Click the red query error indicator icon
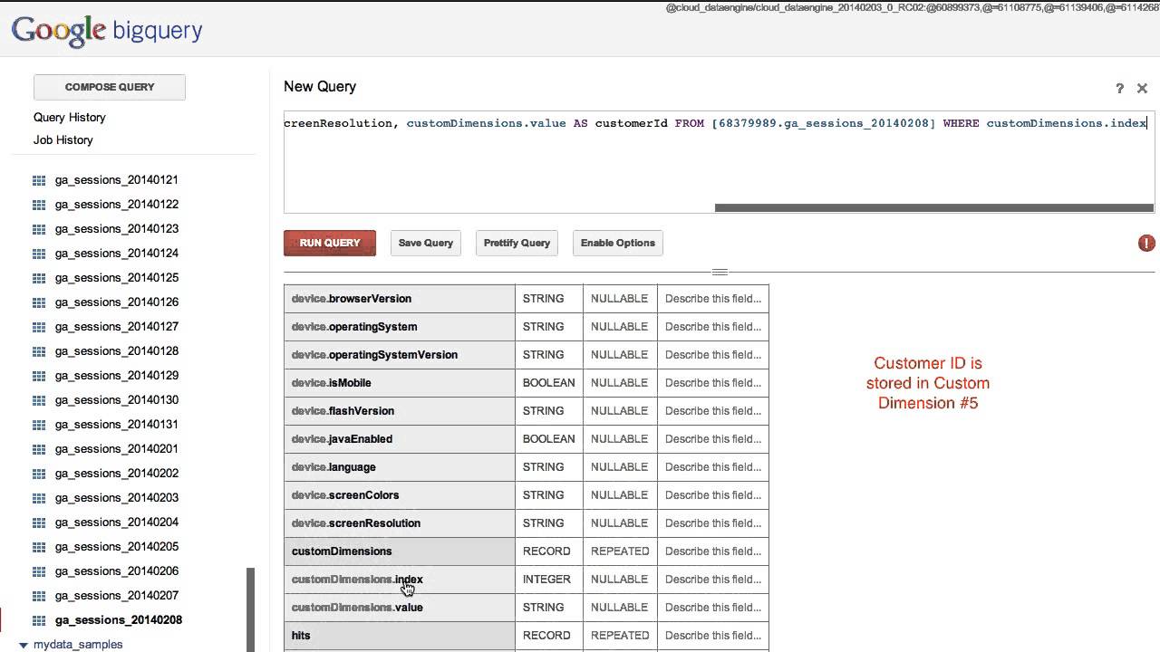This screenshot has width=1160, height=652. (x=1146, y=243)
